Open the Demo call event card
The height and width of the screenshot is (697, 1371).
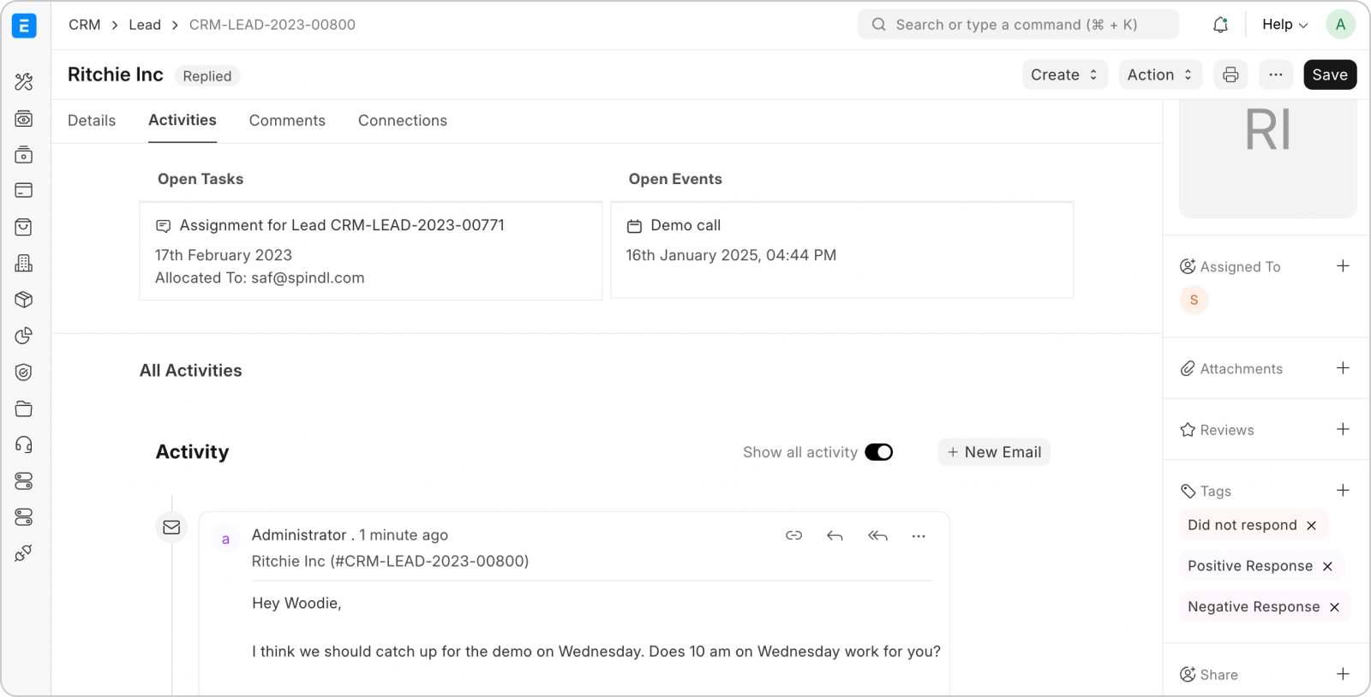click(x=841, y=250)
